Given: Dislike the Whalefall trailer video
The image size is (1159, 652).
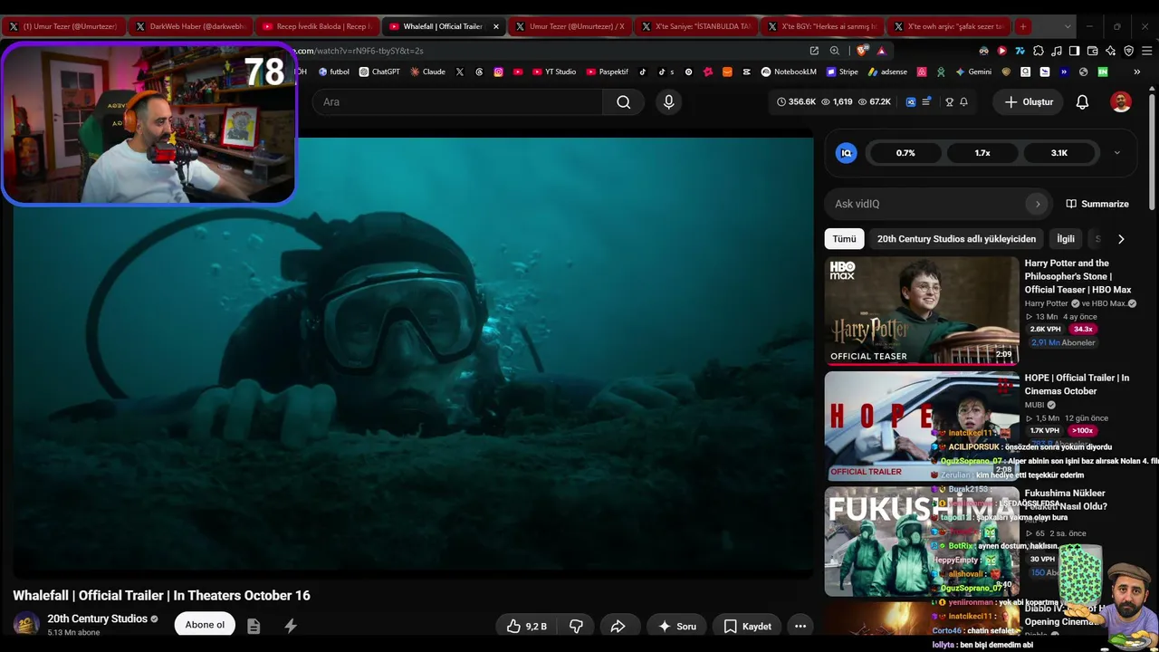Looking at the screenshot, I should click(x=576, y=626).
